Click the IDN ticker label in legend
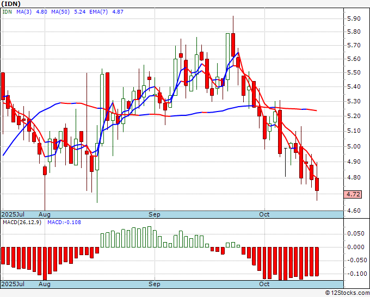 [x=7, y=11]
